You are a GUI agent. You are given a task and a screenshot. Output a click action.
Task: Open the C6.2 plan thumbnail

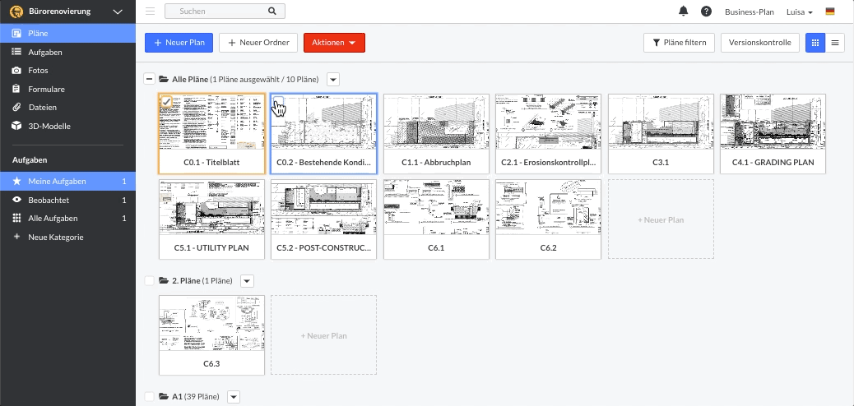pos(549,207)
